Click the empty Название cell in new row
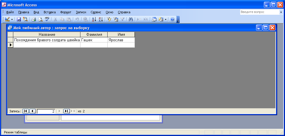285x136 pixels. click(47, 45)
